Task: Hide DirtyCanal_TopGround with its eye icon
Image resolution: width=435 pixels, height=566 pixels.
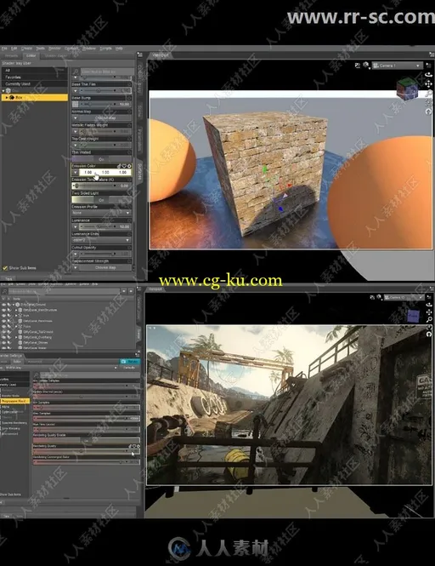Action: point(3,332)
